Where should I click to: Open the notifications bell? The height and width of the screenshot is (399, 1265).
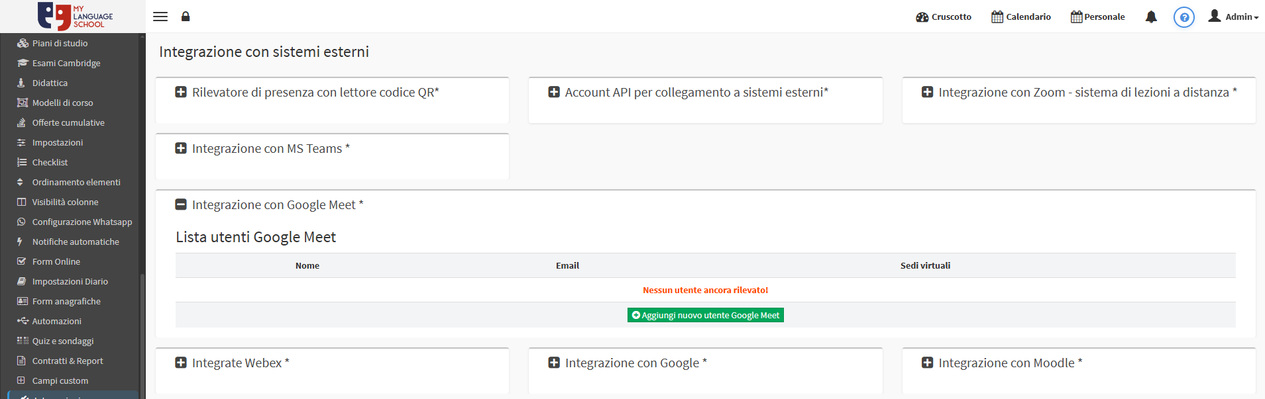(1151, 17)
